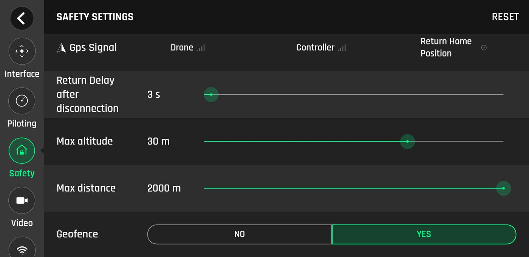Tap the Drone GPS signal bars
Viewport: 529px width, 257px height.
click(201, 48)
